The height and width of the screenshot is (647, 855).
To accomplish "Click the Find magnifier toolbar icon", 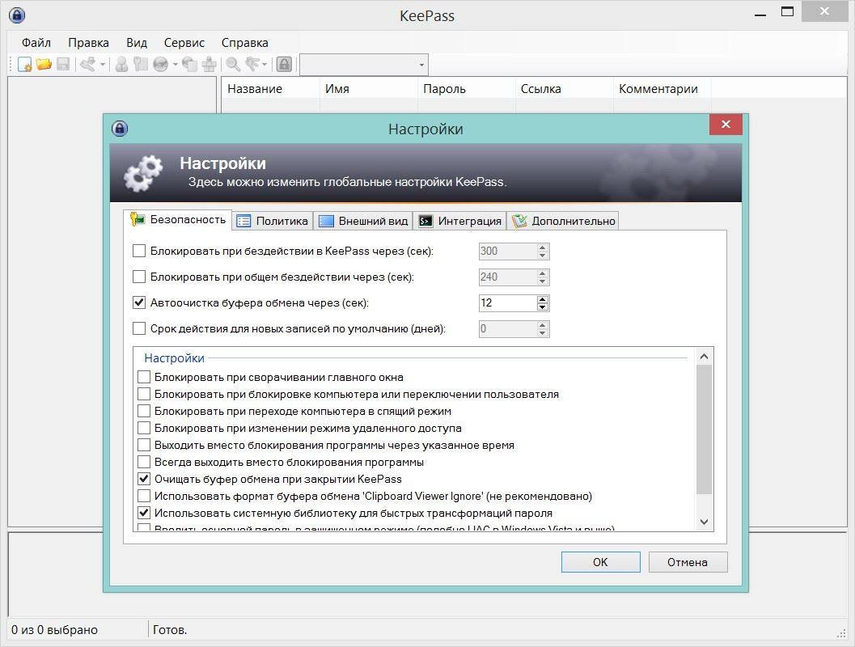I will tap(234, 65).
